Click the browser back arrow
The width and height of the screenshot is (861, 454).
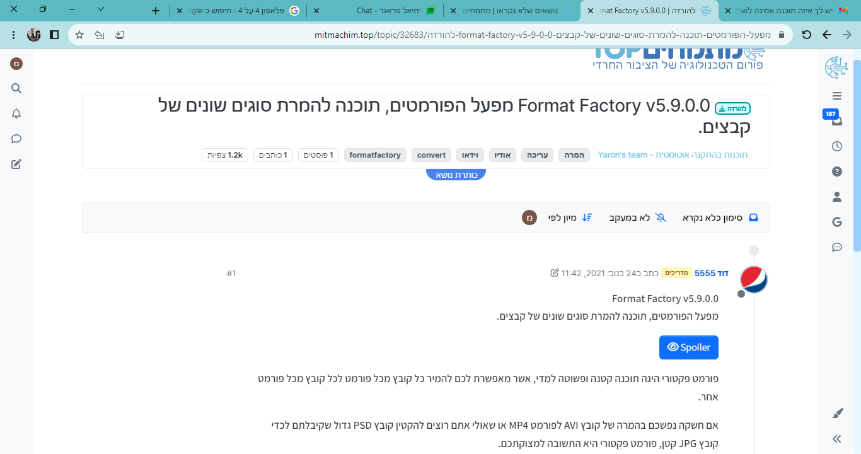coord(827,35)
